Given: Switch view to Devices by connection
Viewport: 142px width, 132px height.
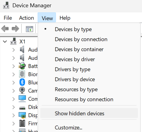Looking at the screenshot, I should (81, 39).
